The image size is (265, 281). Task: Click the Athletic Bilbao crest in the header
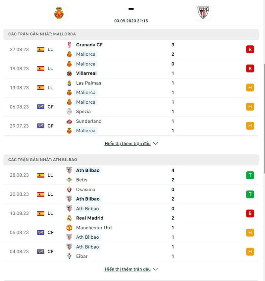(x=203, y=13)
